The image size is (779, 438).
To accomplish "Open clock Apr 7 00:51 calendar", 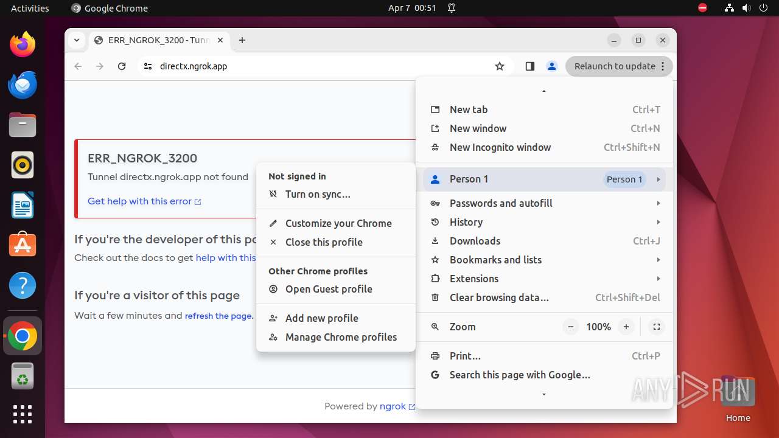I will click(412, 9).
